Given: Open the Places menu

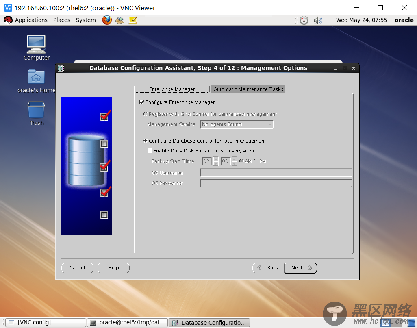Looking at the screenshot, I should tap(62, 20).
